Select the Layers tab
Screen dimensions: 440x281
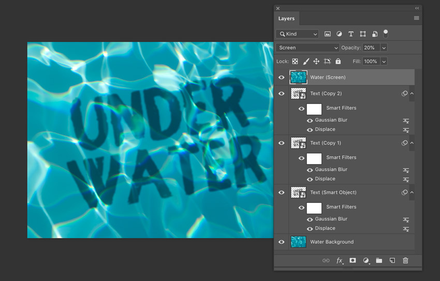point(286,19)
